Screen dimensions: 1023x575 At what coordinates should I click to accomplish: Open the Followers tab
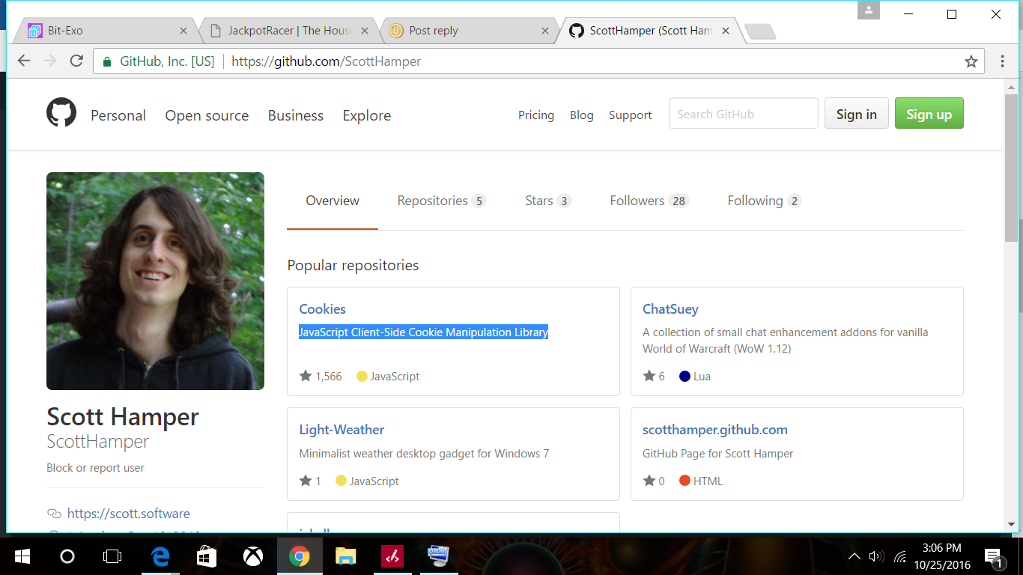[649, 201]
